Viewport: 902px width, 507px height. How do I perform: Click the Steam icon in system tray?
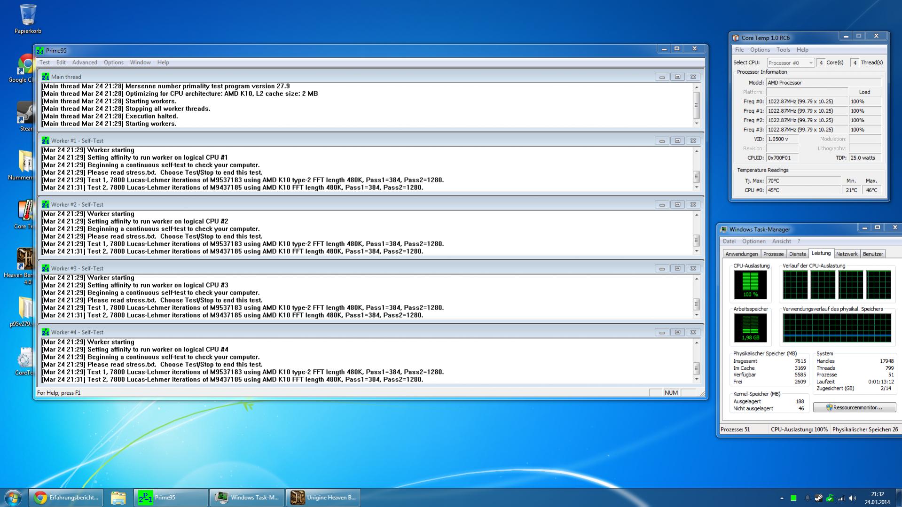coord(818,498)
